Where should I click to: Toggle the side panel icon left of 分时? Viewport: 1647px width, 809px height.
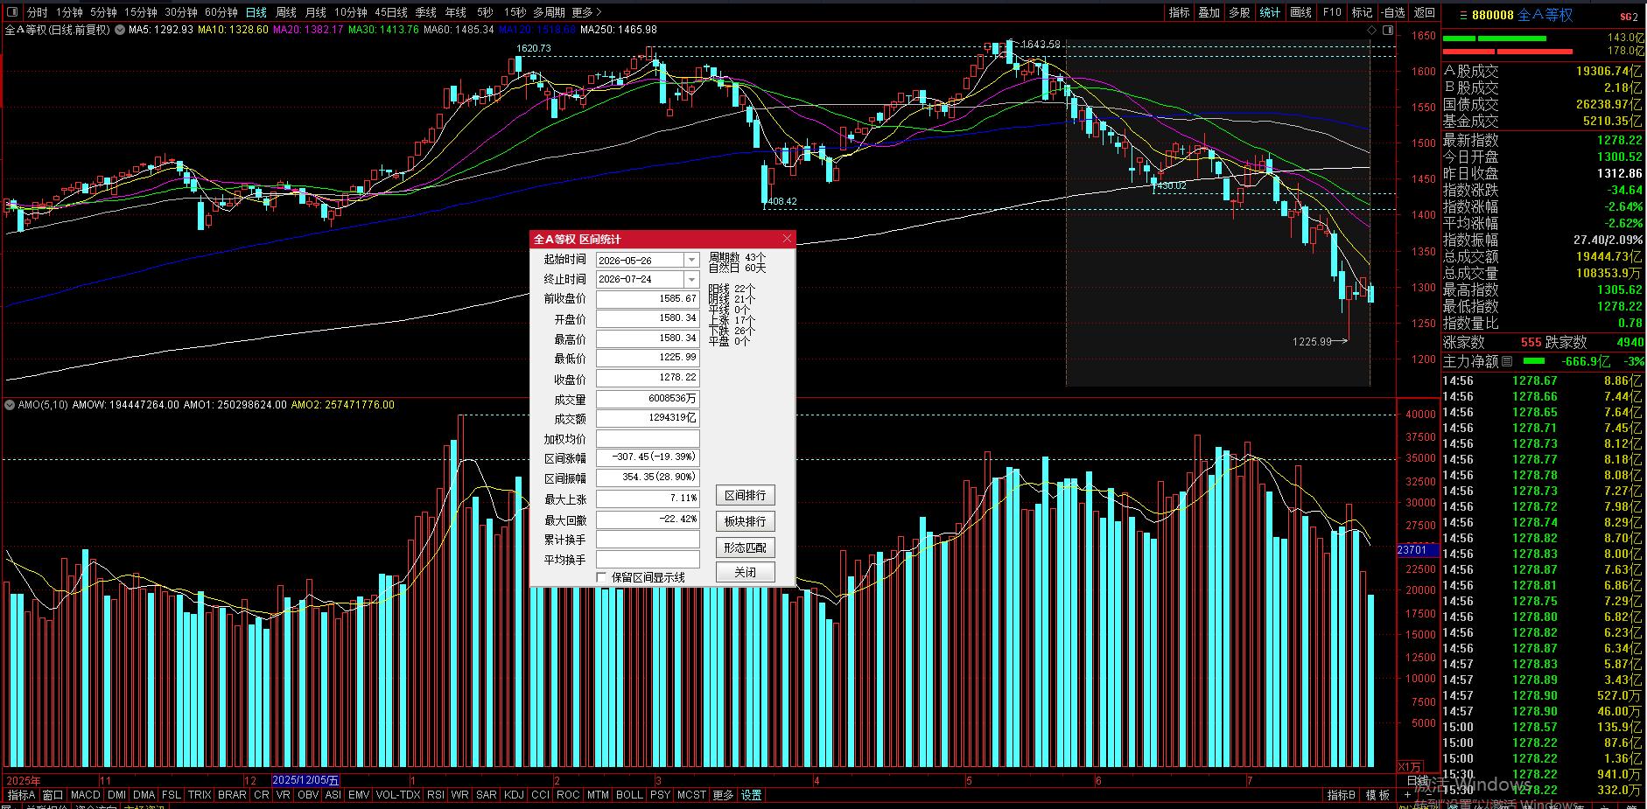[x=13, y=12]
